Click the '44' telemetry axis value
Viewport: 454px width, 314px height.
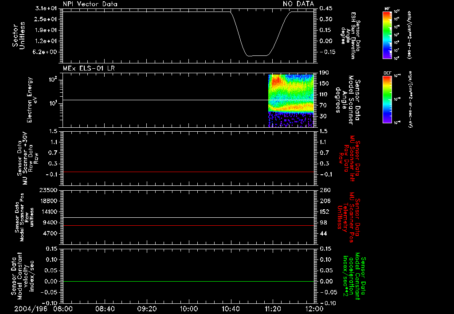(323, 233)
